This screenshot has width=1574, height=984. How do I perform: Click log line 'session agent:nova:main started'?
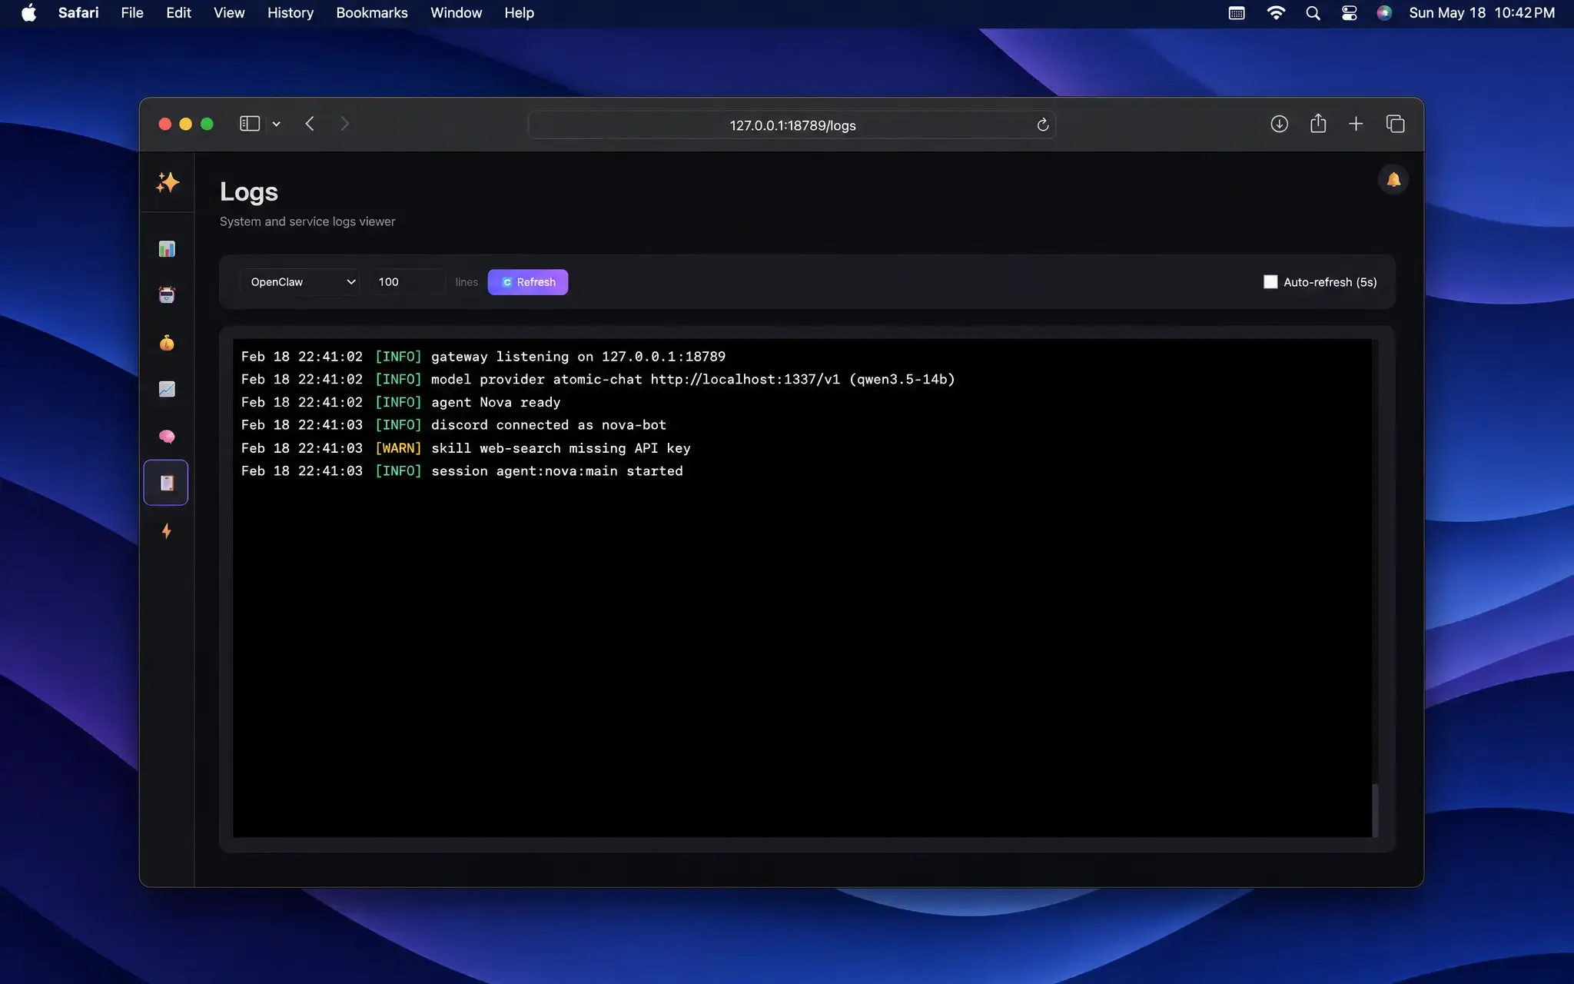pyautogui.click(x=462, y=471)
